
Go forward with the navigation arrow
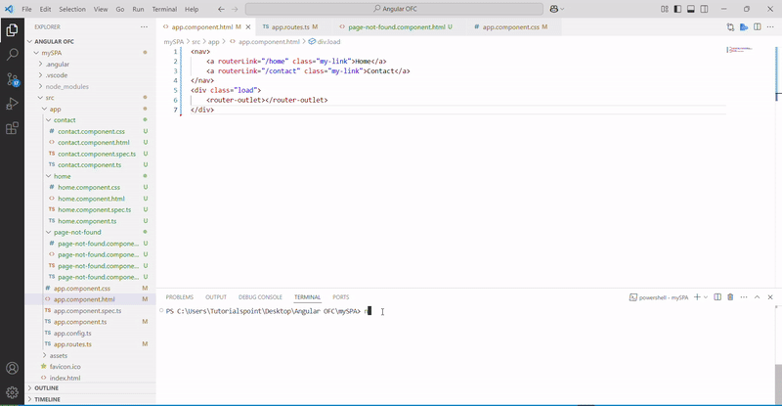pyautogui.click(x=235, y=9)
